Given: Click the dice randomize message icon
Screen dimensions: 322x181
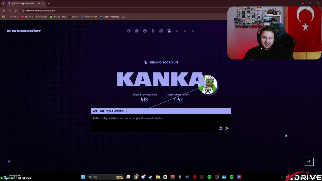Looking at the screenshot, I should coord(221,128).
